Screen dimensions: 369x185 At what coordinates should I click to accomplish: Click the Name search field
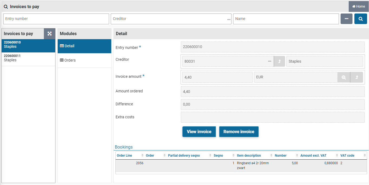pyautogui.click(x=286, y=19)
